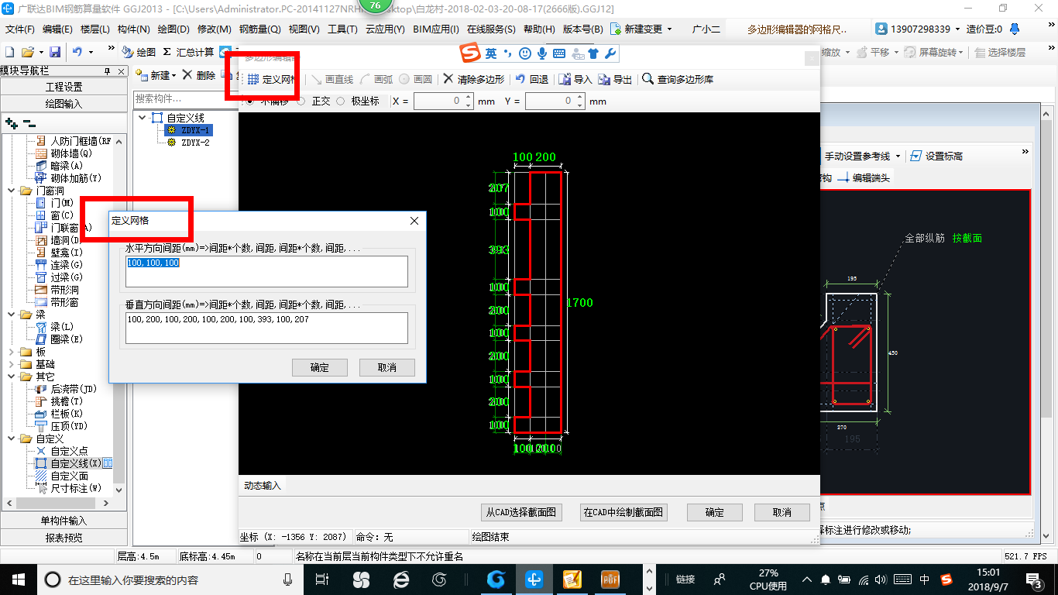1058x595 pixels.
Task: Click the polygon editor 取消 button
Action: pyautogui.click(x=782, y=512)
